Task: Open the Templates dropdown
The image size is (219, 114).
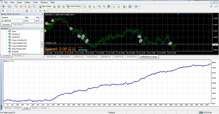Action: coord(137,6)
